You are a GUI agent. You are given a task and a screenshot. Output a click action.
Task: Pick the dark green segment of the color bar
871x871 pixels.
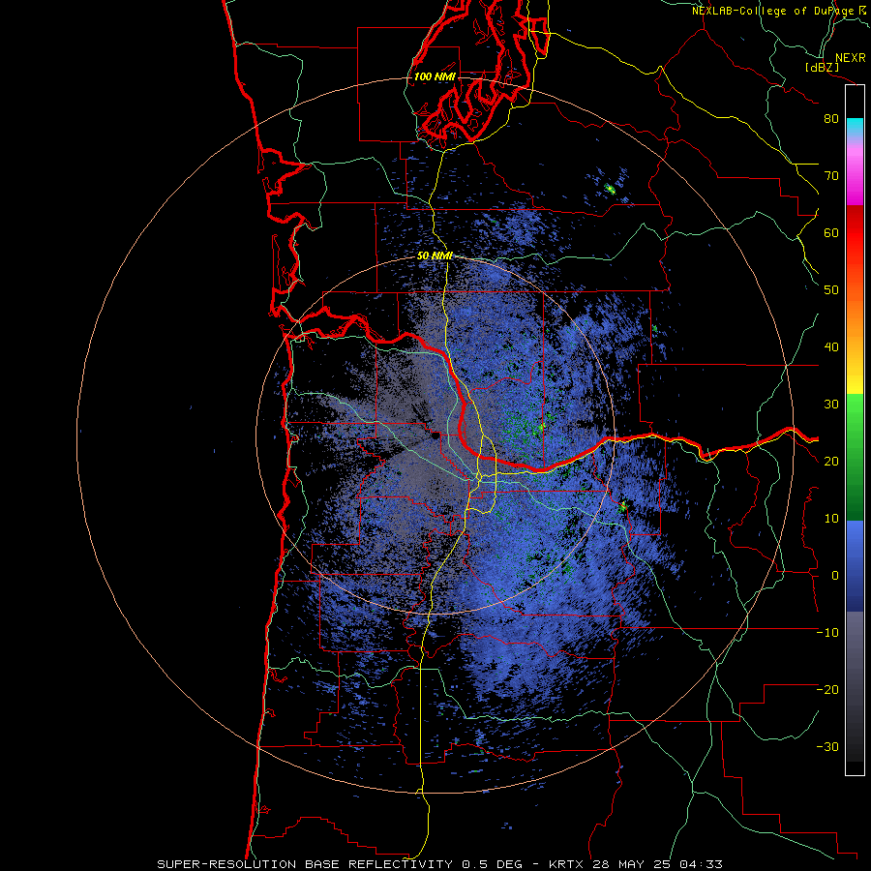coord(855,495)
